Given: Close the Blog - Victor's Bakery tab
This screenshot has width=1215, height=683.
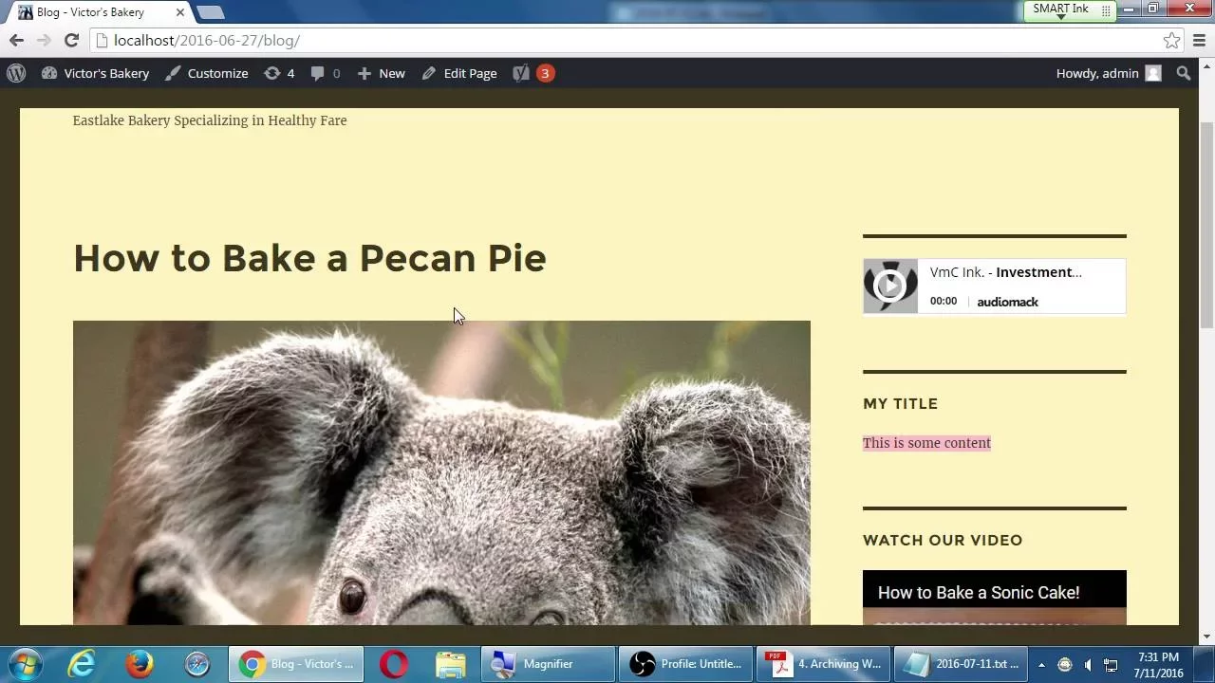Looking at the screenshot, I should (x=180, y=12).
